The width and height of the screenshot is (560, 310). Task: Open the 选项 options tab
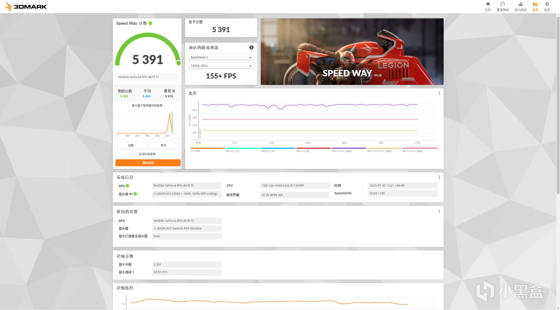[x=547, y=6]
